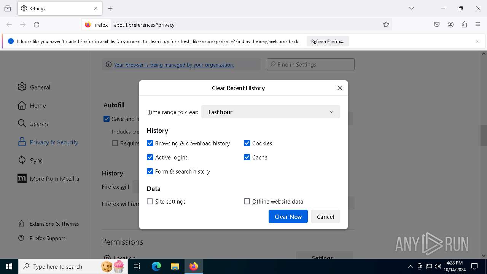Open File Explorer from taskbar
Screen dimensions: 487x274
tap(175, 266)
